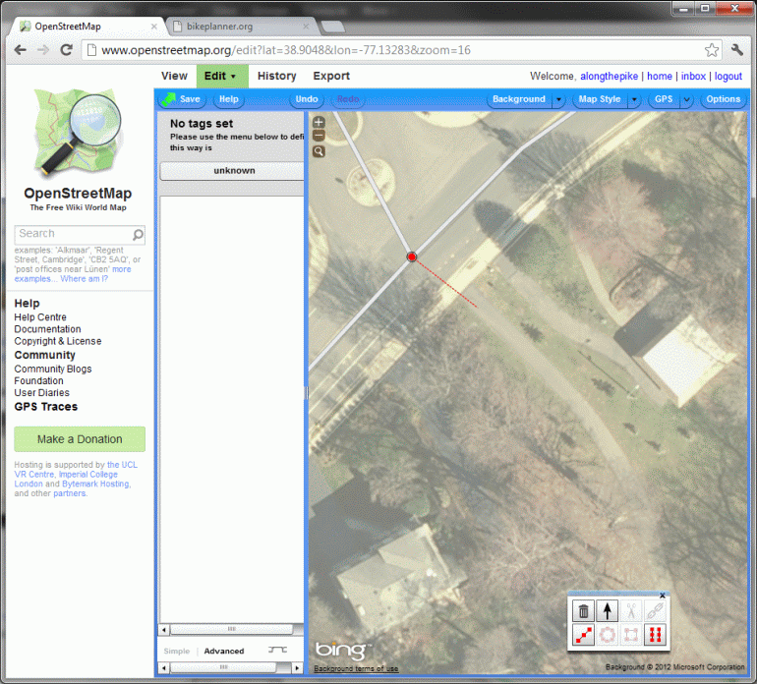Open the editor Help button
The width and height of the screenshot is (757, 684).
(x=229, y=99)
